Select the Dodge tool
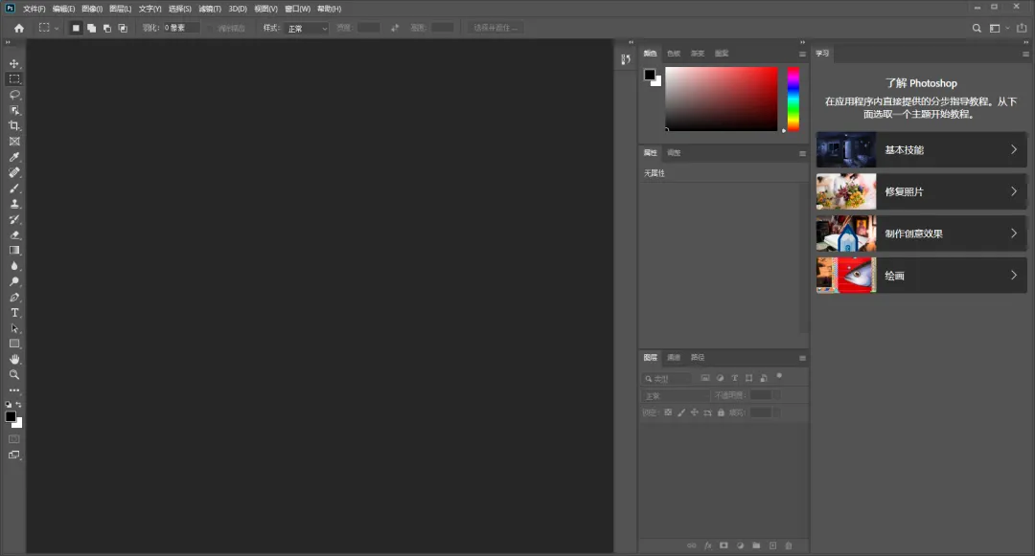Screen dimensions: 1035x556 pyautogui.click(x=13, y=281)
